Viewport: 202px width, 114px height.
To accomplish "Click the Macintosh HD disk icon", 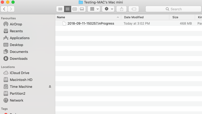I will [x=6, y=80].
